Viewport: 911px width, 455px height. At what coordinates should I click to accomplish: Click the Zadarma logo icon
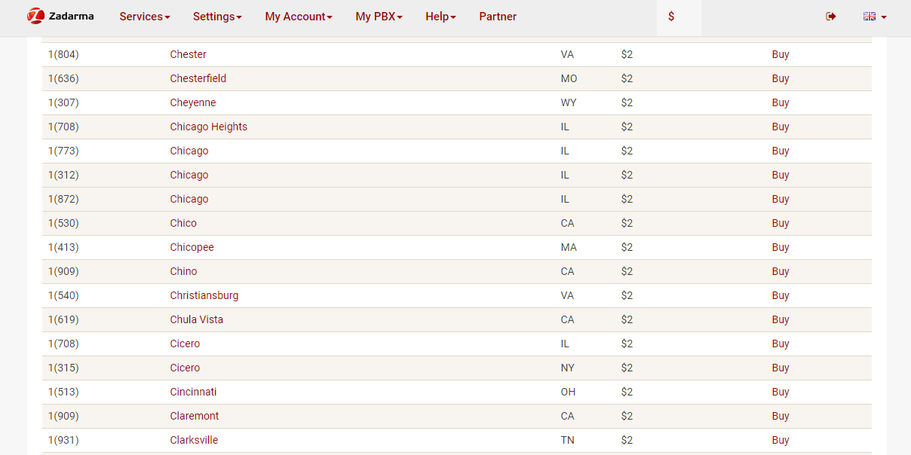(x=35, y=16)
